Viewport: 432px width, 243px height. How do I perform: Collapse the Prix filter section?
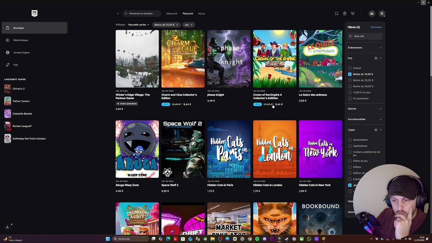365,58
